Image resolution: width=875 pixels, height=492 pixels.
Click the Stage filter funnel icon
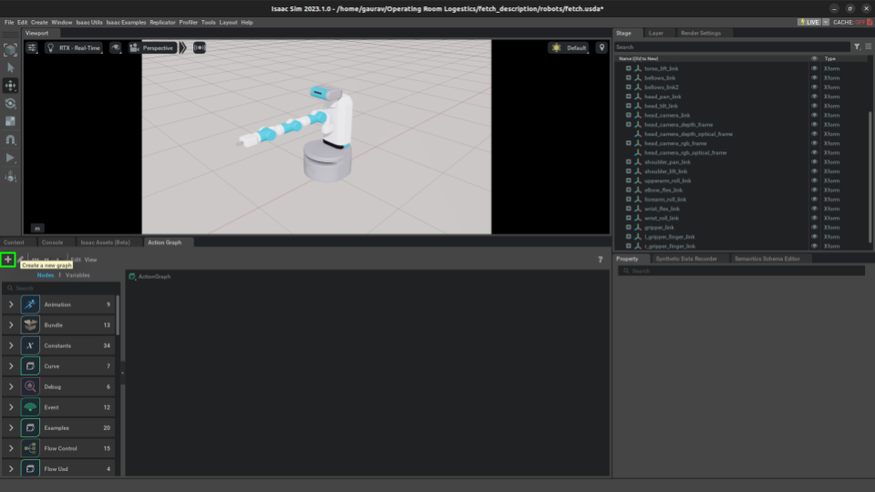(857, 46)
